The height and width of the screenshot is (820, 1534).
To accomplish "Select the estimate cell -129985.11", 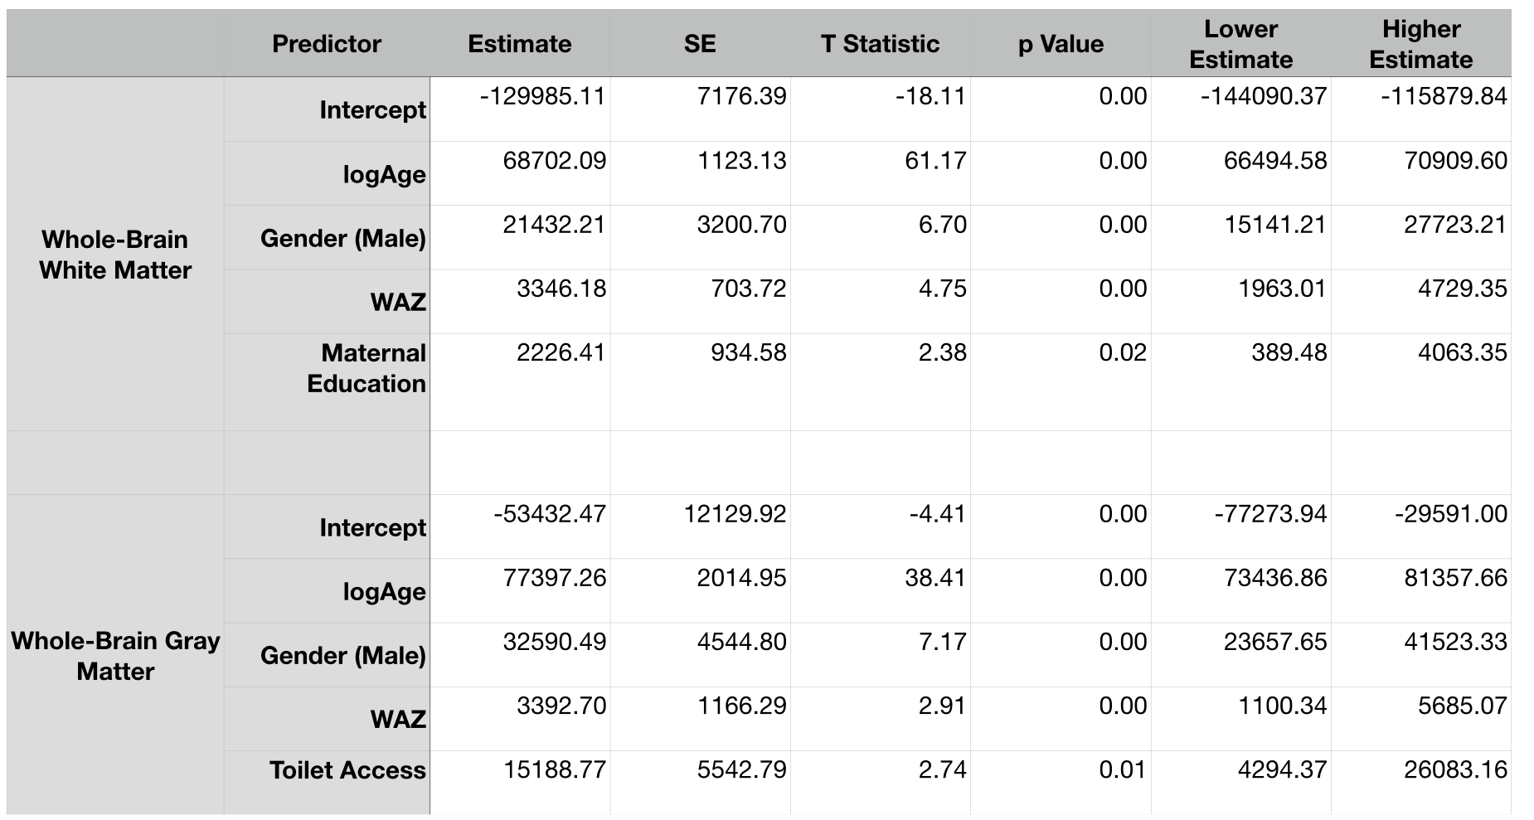I will pyautogui.click(x=542, y=97).
